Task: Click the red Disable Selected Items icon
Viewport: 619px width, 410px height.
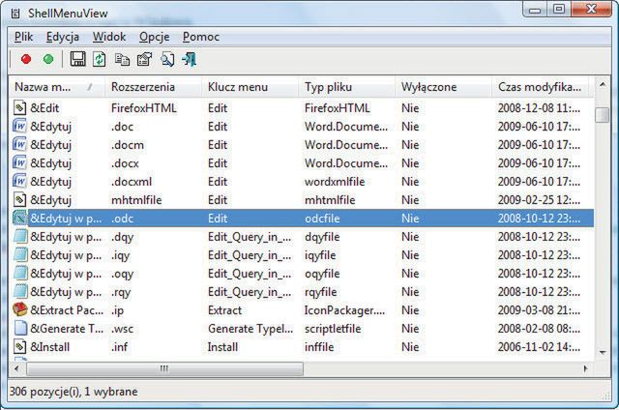Action: 26,59
